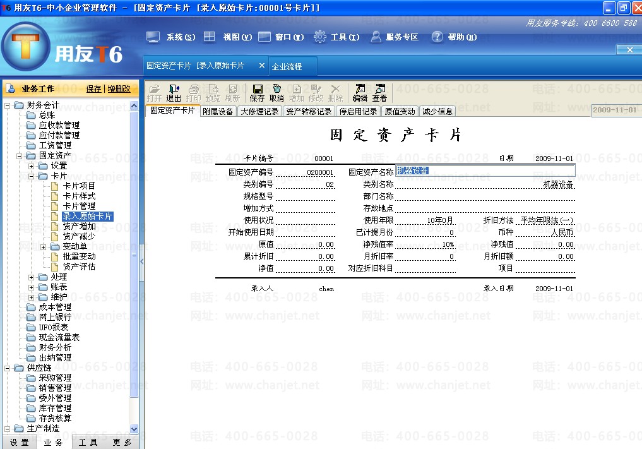This screenshot has height=449, width=642.
Task: Select 应收款管理 in the tree
Action: 59,126
